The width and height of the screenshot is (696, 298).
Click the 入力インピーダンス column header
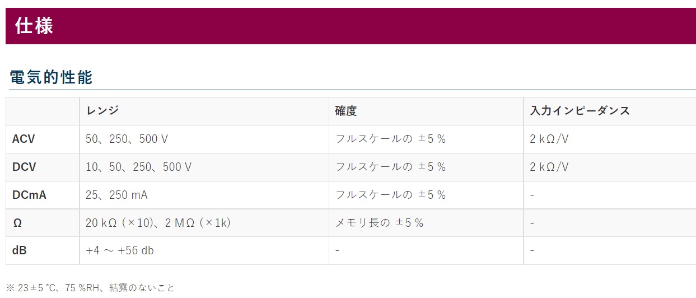click(580, 111)
